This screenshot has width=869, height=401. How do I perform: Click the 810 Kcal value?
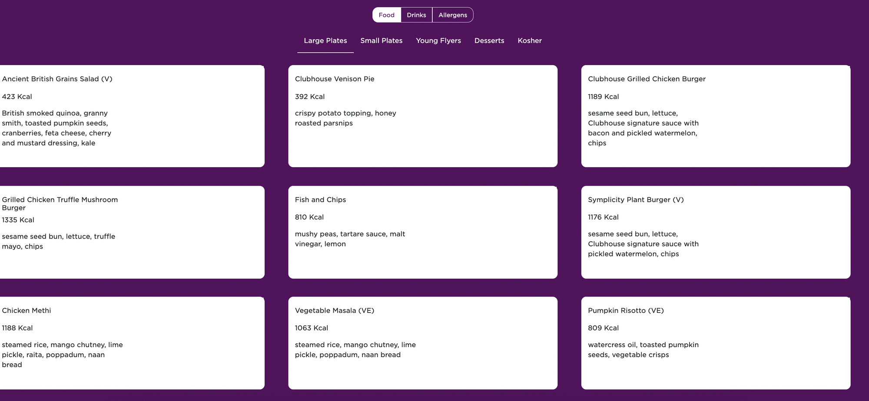click(309, 217)
